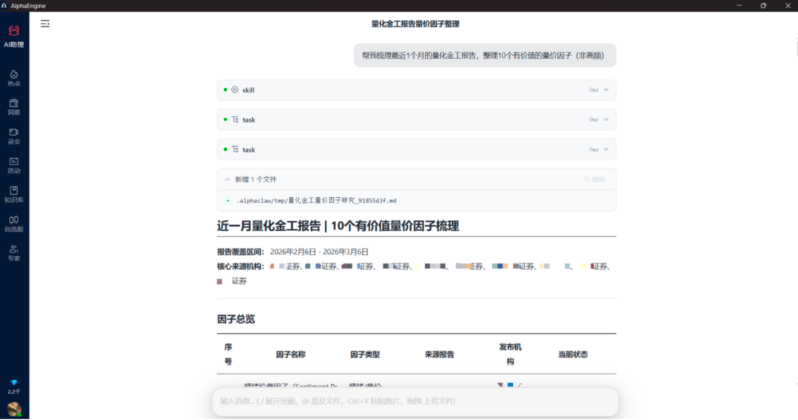Click the message input field
The width and height of the screenshot is (798, 420).
pyautogui.click(x=415, y=402)
